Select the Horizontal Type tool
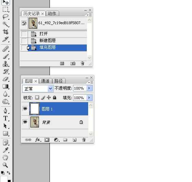The width and height of the screenshot is (192, 182). pyautogui.click(x=5, y=118)
